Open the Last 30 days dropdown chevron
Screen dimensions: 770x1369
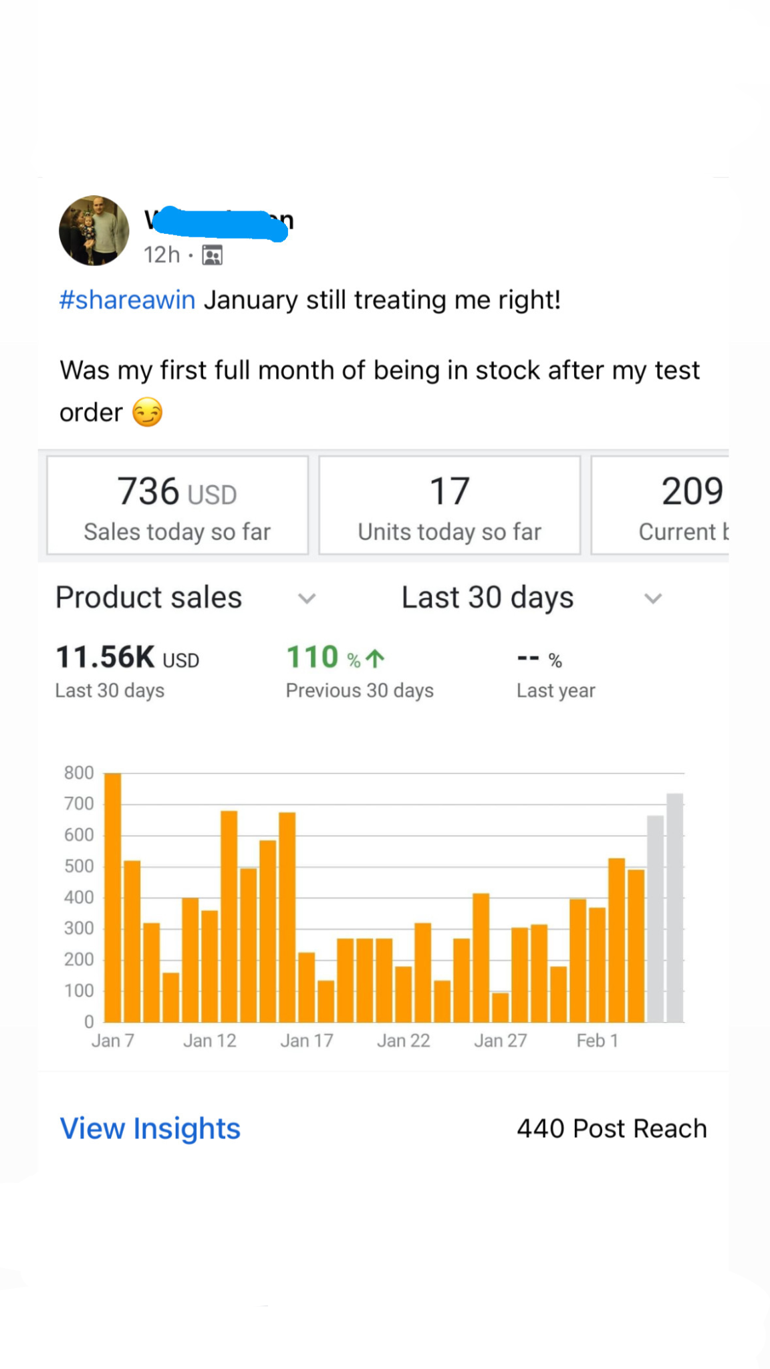(x=653, y=598)
